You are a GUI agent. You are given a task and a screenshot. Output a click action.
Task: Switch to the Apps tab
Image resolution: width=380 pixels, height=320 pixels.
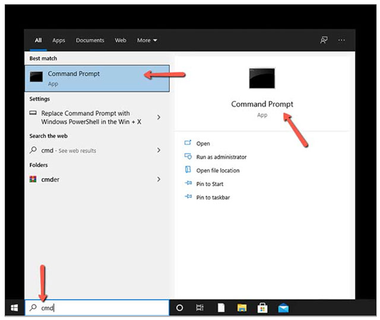click(59, 40)
